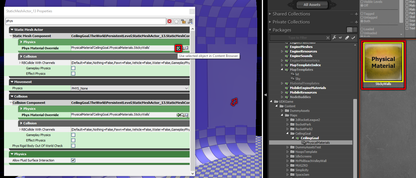Select the StickyWalls Physical Material thumbnail

383,62
